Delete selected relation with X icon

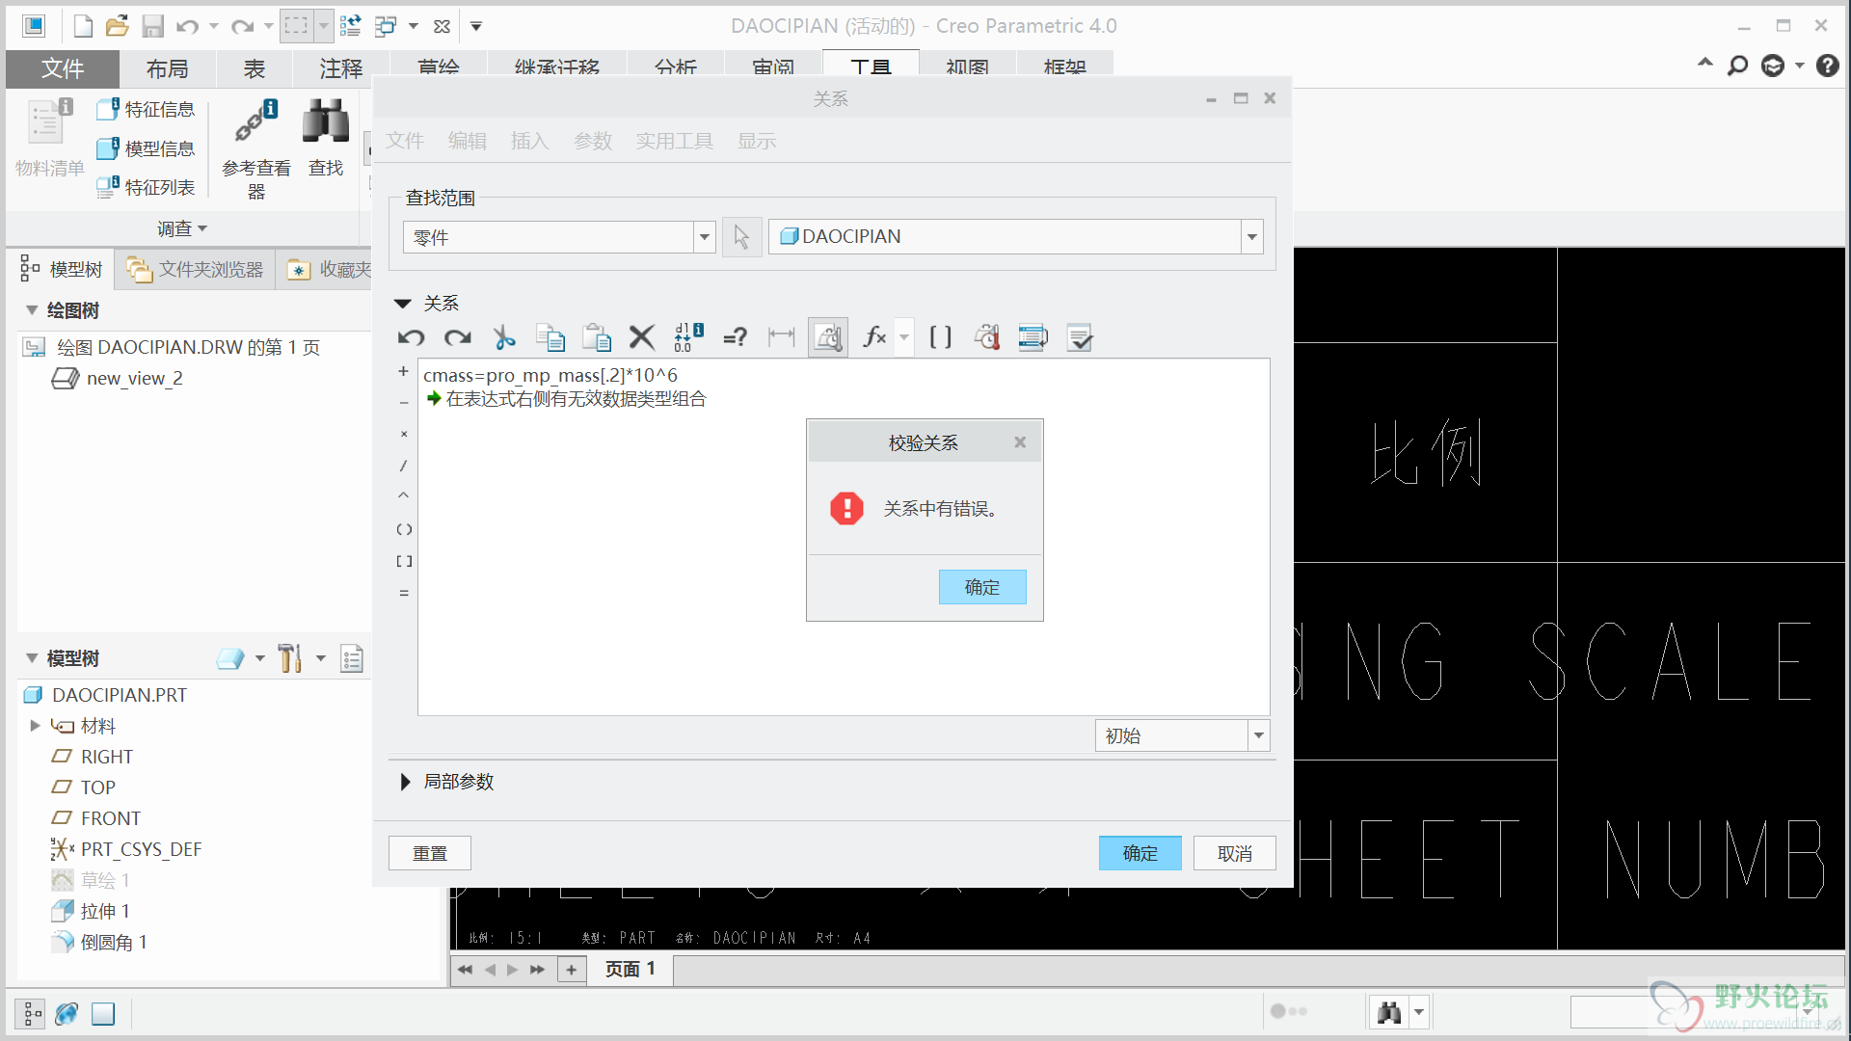point(642,337)
